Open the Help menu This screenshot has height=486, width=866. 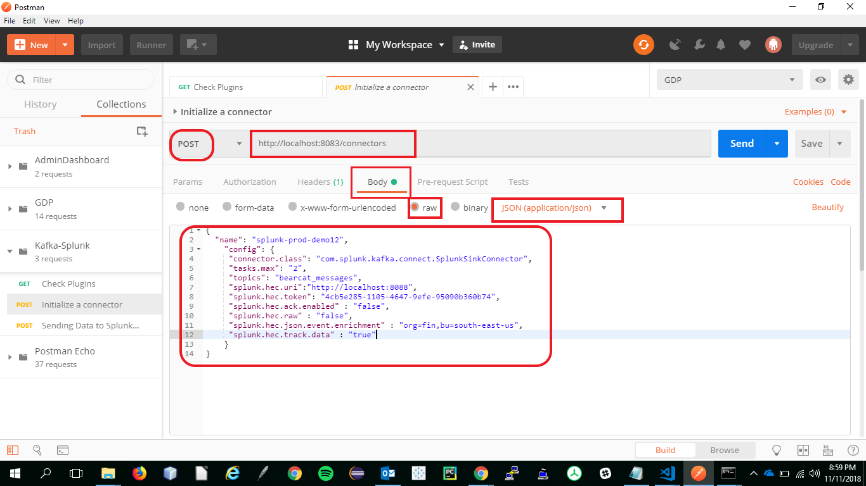(x=75, y=21)
